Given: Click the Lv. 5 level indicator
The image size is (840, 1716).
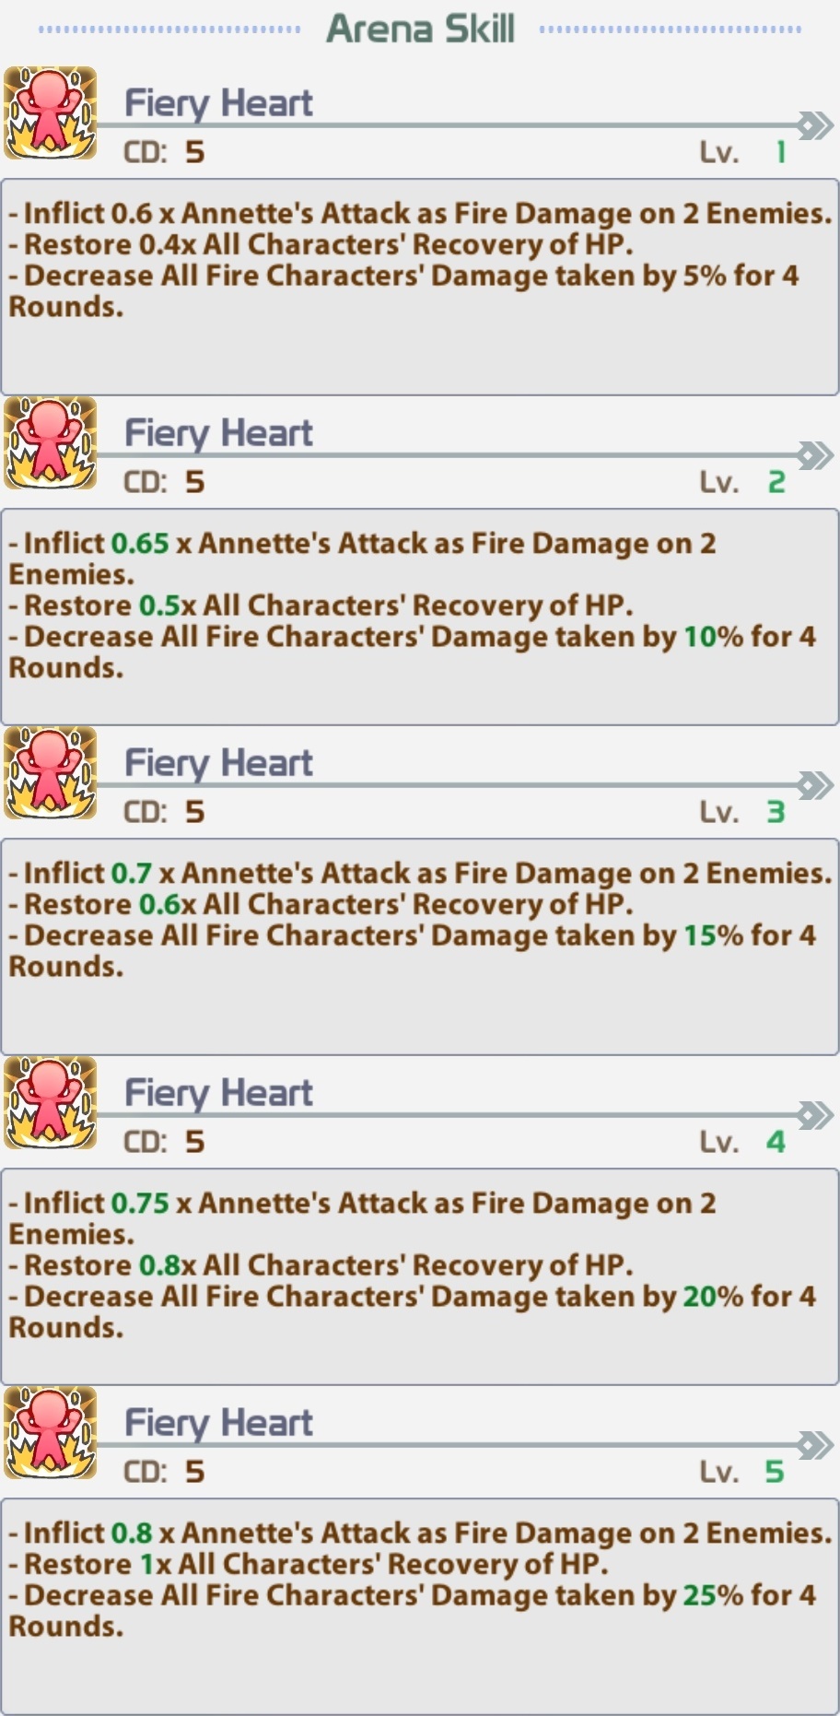Looking at the screenshot, I should (742, 1472).
